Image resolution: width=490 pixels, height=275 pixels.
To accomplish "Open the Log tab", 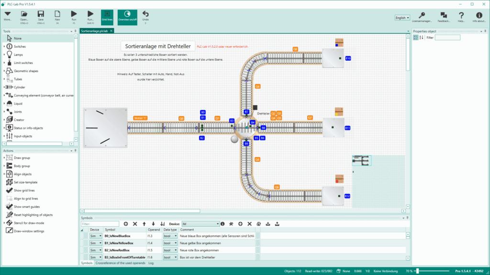I will [x=151, y=263].
